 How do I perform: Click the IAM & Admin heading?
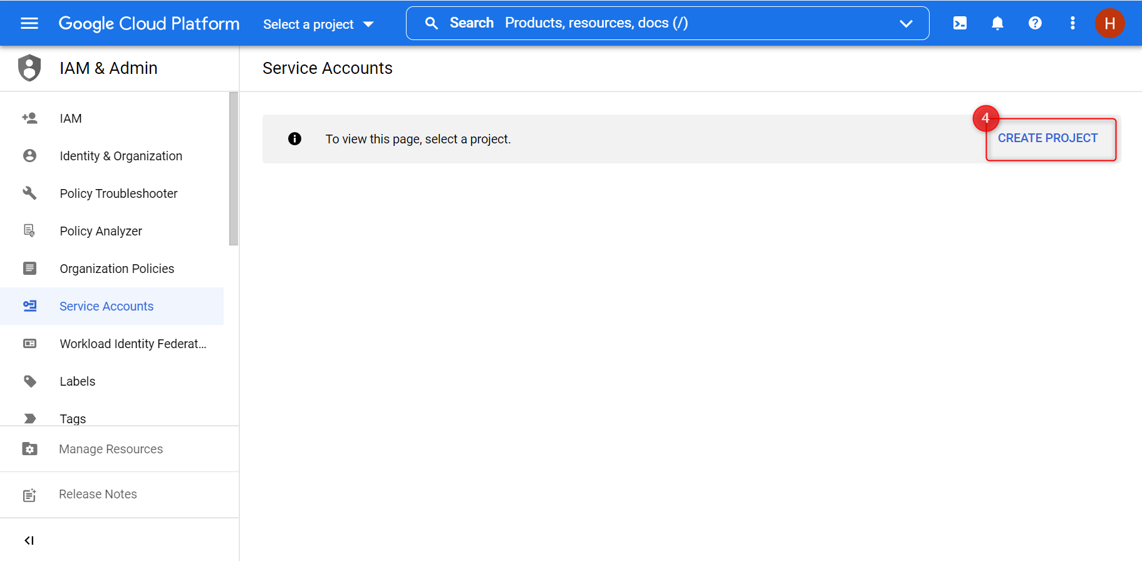(108, 68)
